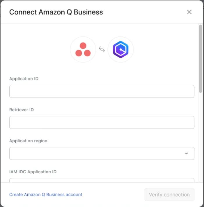Viewport: 204px width, 207px height.
Task: Click the Amazon Q Business hexagon logo
Action: pyautogui.click(x=120, y=50)
